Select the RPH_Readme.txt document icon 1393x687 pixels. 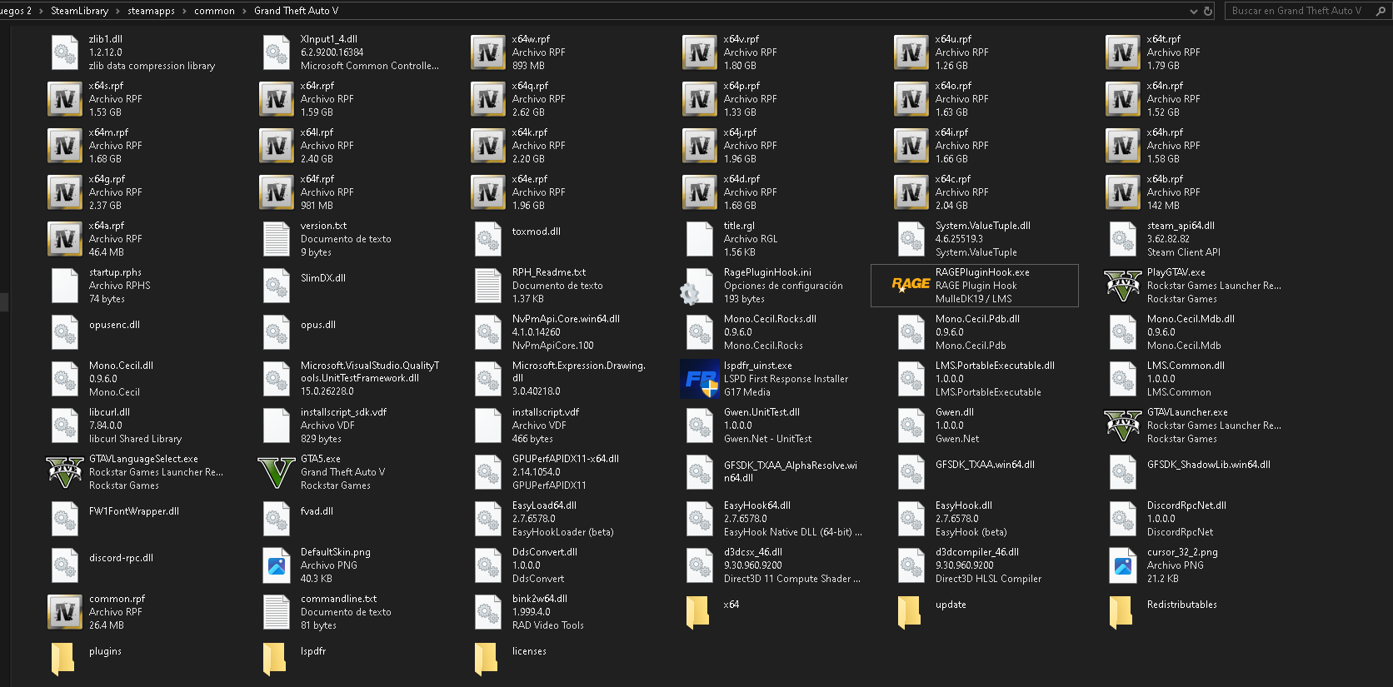487,286
